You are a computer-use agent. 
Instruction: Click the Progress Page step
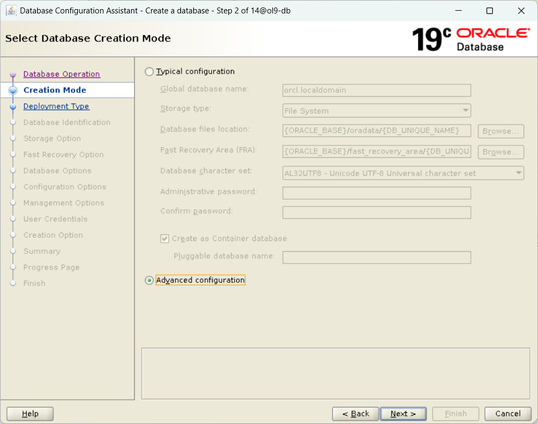point(52,268)
